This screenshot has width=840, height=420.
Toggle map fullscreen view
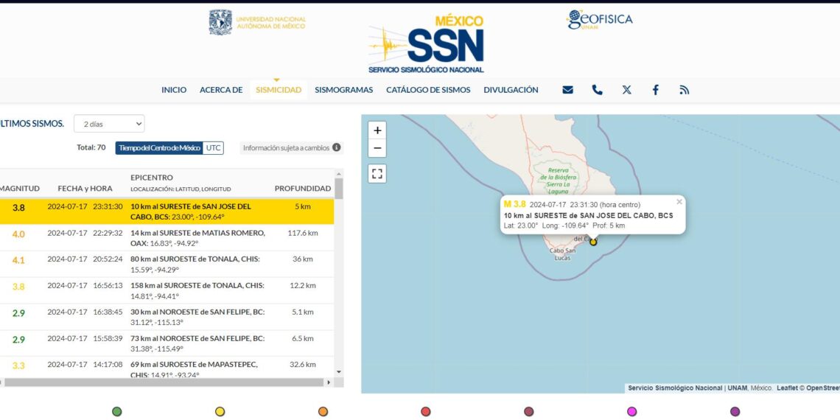point(377,174)
